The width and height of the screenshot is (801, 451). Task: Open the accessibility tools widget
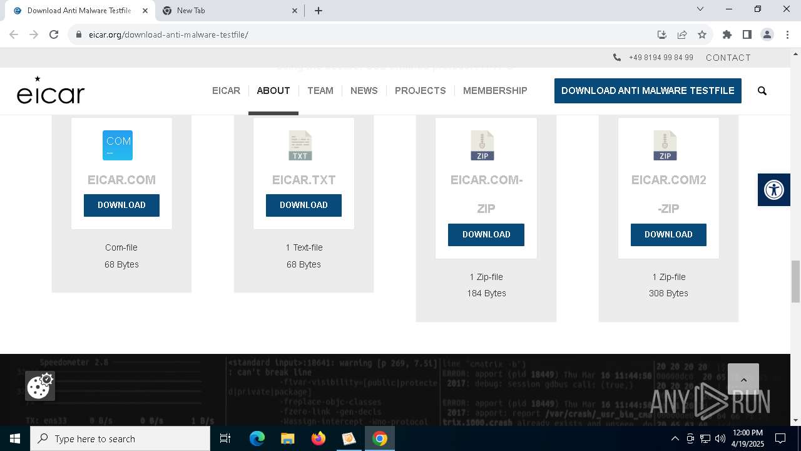(774, 190)
